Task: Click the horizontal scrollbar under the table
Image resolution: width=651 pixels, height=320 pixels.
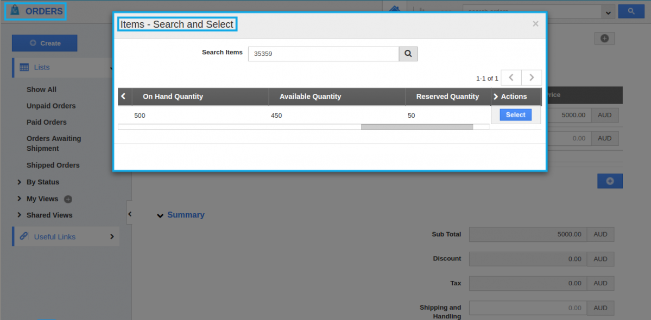Action: coord(416,127)
